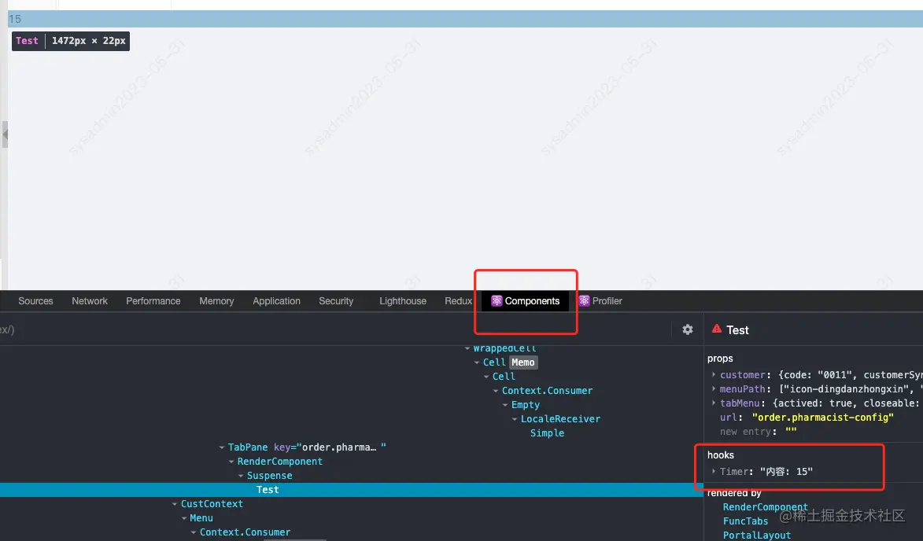This screenshot has width=923, height=541.
Task: Expand the tabMenu prop
Action: [x=714, y=403]
